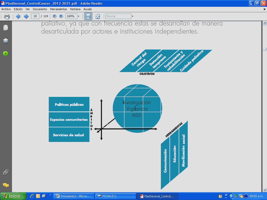Image resolution: width=267 pixels, height=200 pixels.
Task: Toggle fit width scrolling mode
Action: (x=88, y=16)
